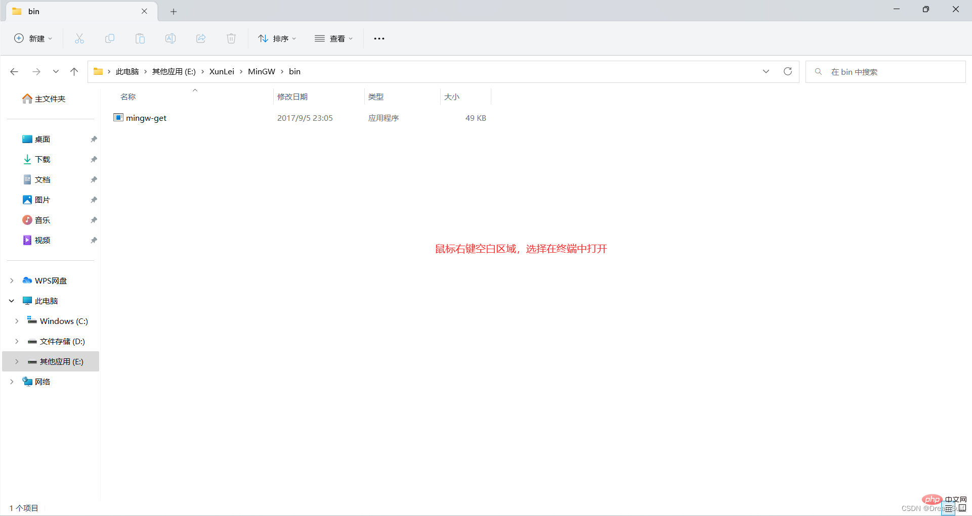Viewport: 972px width, 516px height.
Task: Open the See more (...) options
Action: (379, 38)
